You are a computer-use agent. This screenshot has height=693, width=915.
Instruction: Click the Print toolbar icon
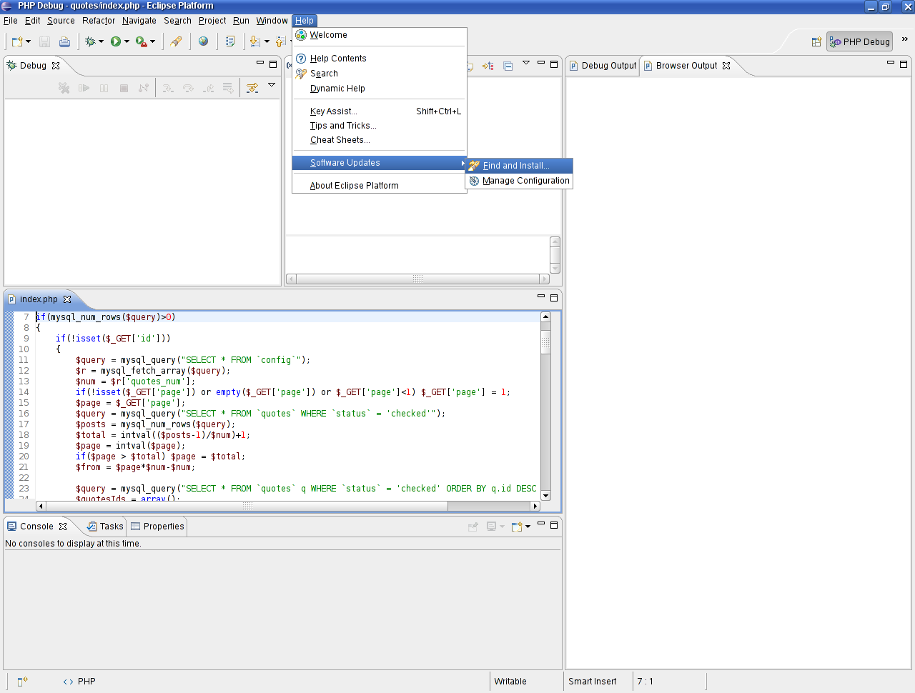64,41
